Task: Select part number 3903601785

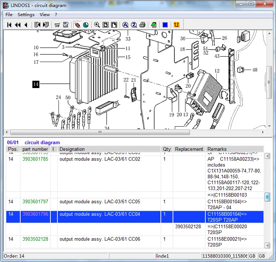Action: pos(35,159)
